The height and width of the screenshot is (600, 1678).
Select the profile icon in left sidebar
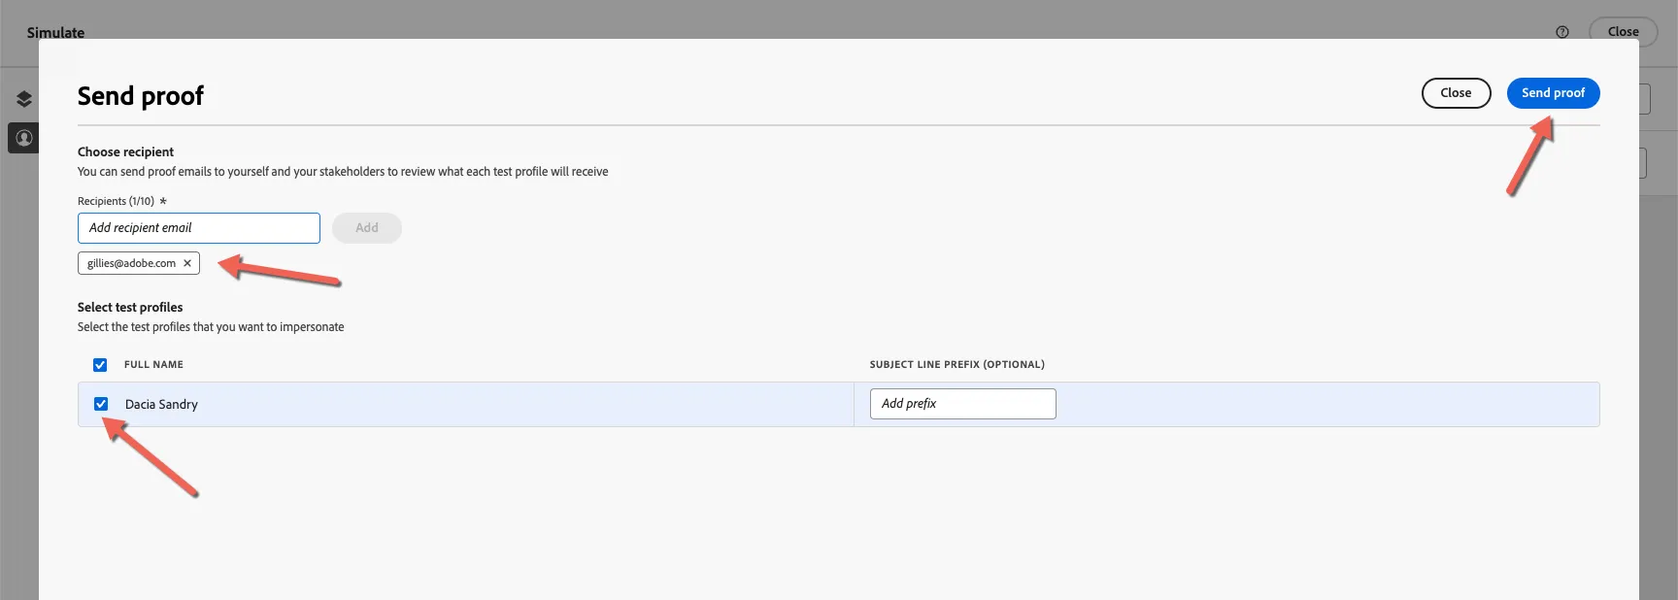tap(24, 138)
